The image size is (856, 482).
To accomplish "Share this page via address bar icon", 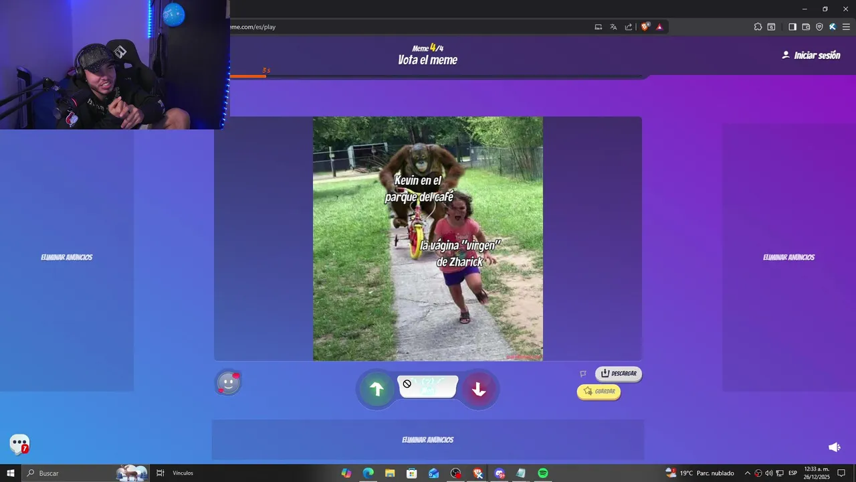I will pyautogui.click(x=629, y=27).
